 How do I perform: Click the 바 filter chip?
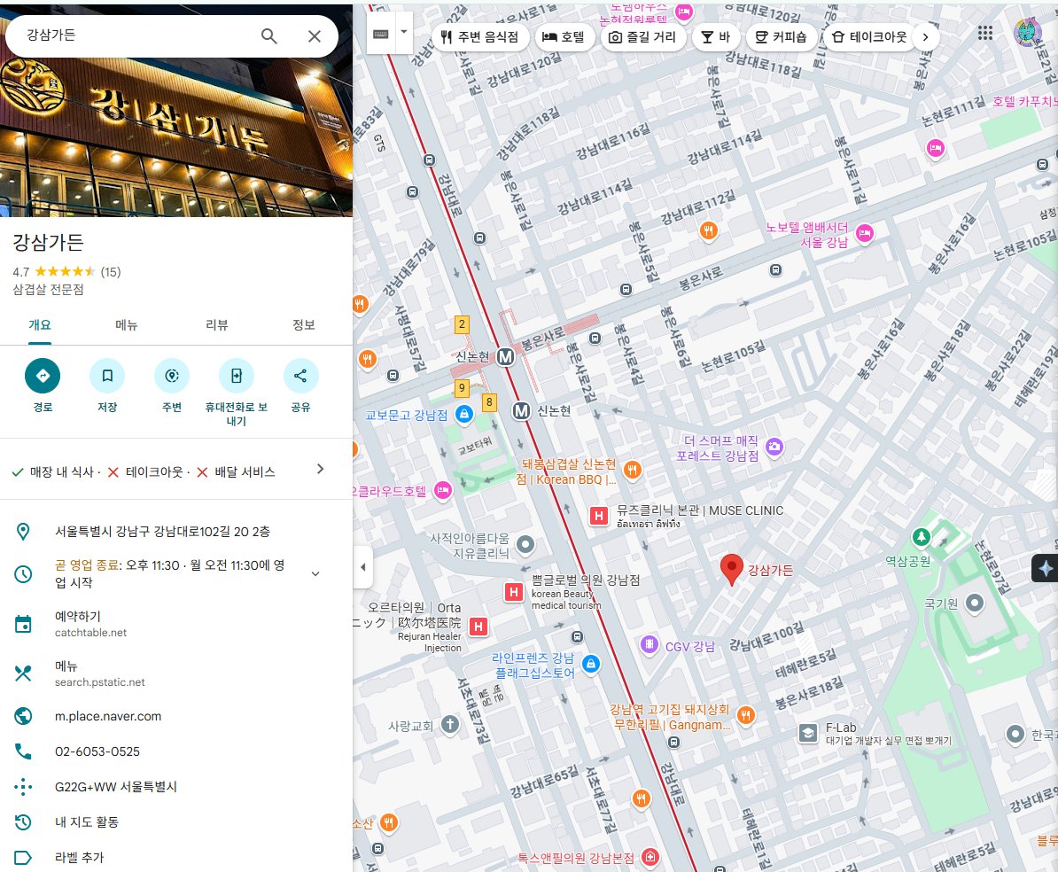[x=716, y=37]
